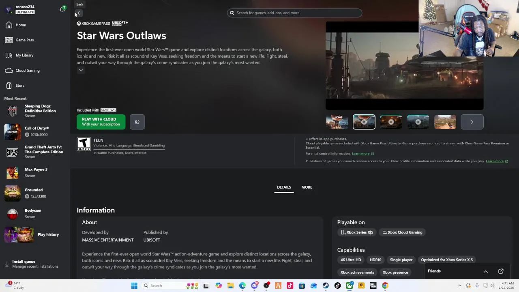
Task: Click Xbox achievements capability chip
Action: pos(357,273)
